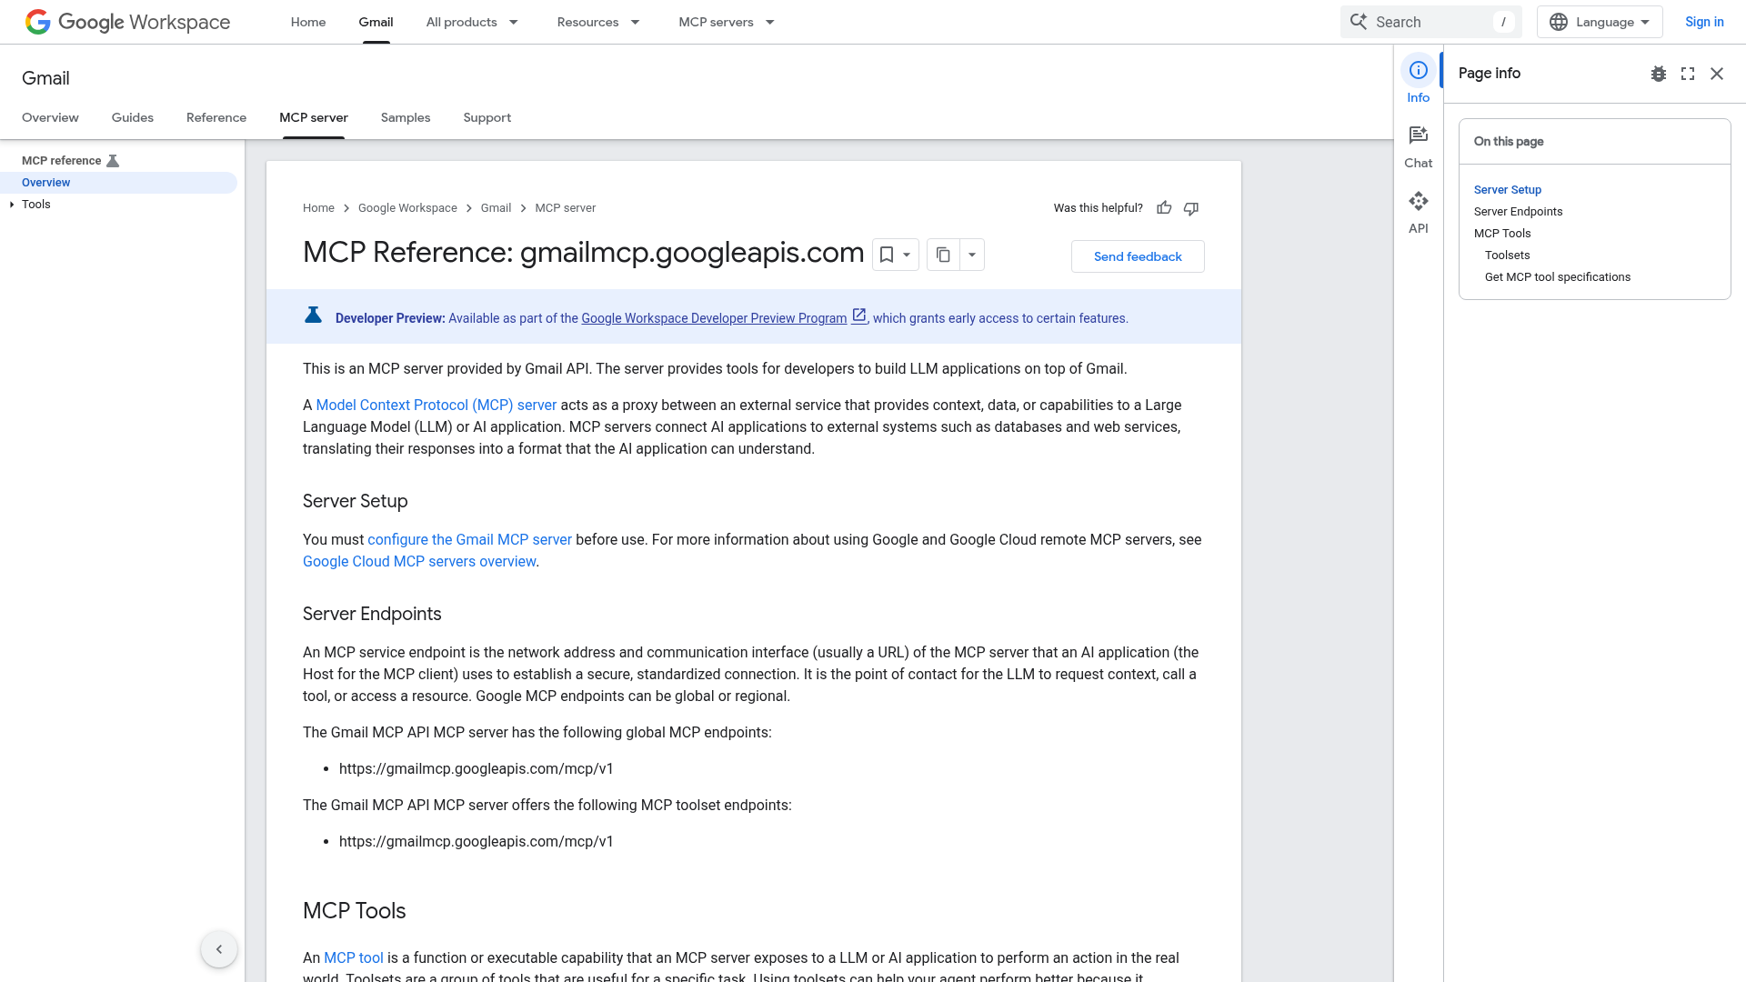
Task: Switch to the Support tab
Action: click(487, 117)
